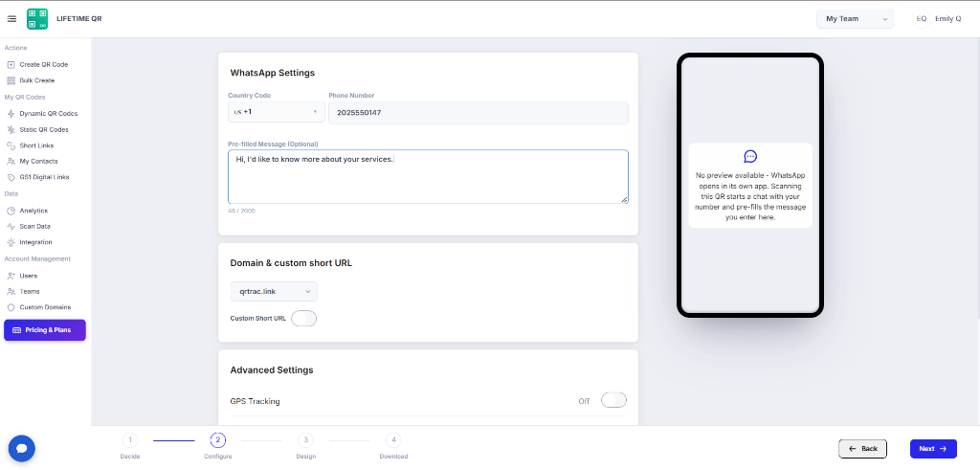Viewport: 980px width, 470px height.
Task: Click the Phone Number input field
Action: [x=479, y=113]
